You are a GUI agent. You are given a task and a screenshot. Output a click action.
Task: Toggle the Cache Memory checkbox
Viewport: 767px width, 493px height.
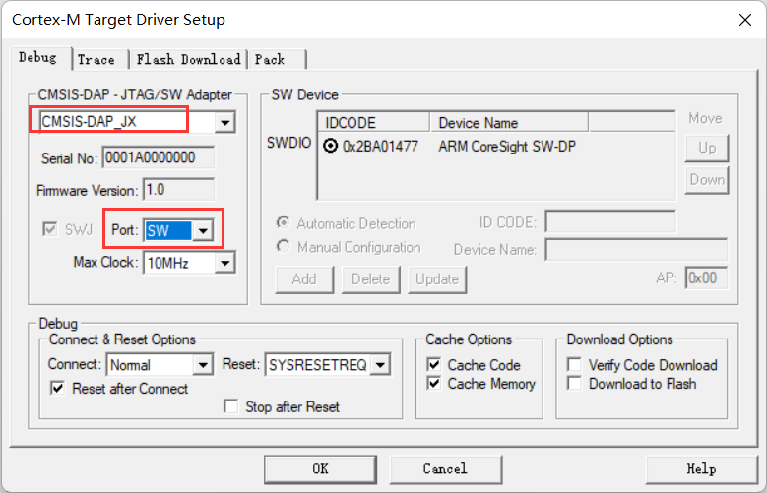coord(434,384)
